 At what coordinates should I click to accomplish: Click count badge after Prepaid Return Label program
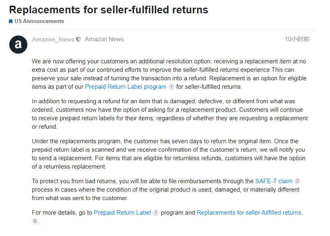[x=171, y=87]
